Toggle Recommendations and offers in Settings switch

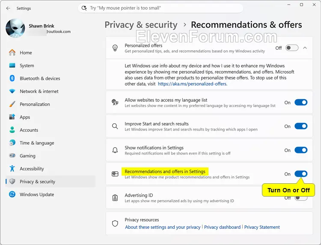tap(301, 174)
